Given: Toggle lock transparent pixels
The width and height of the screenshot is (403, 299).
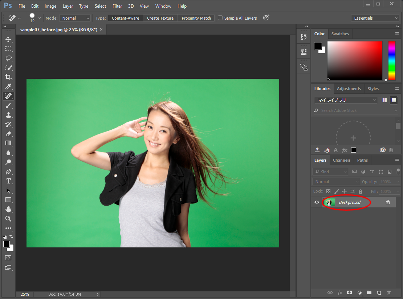Looking at the screenshot, I should click(329, 191).
